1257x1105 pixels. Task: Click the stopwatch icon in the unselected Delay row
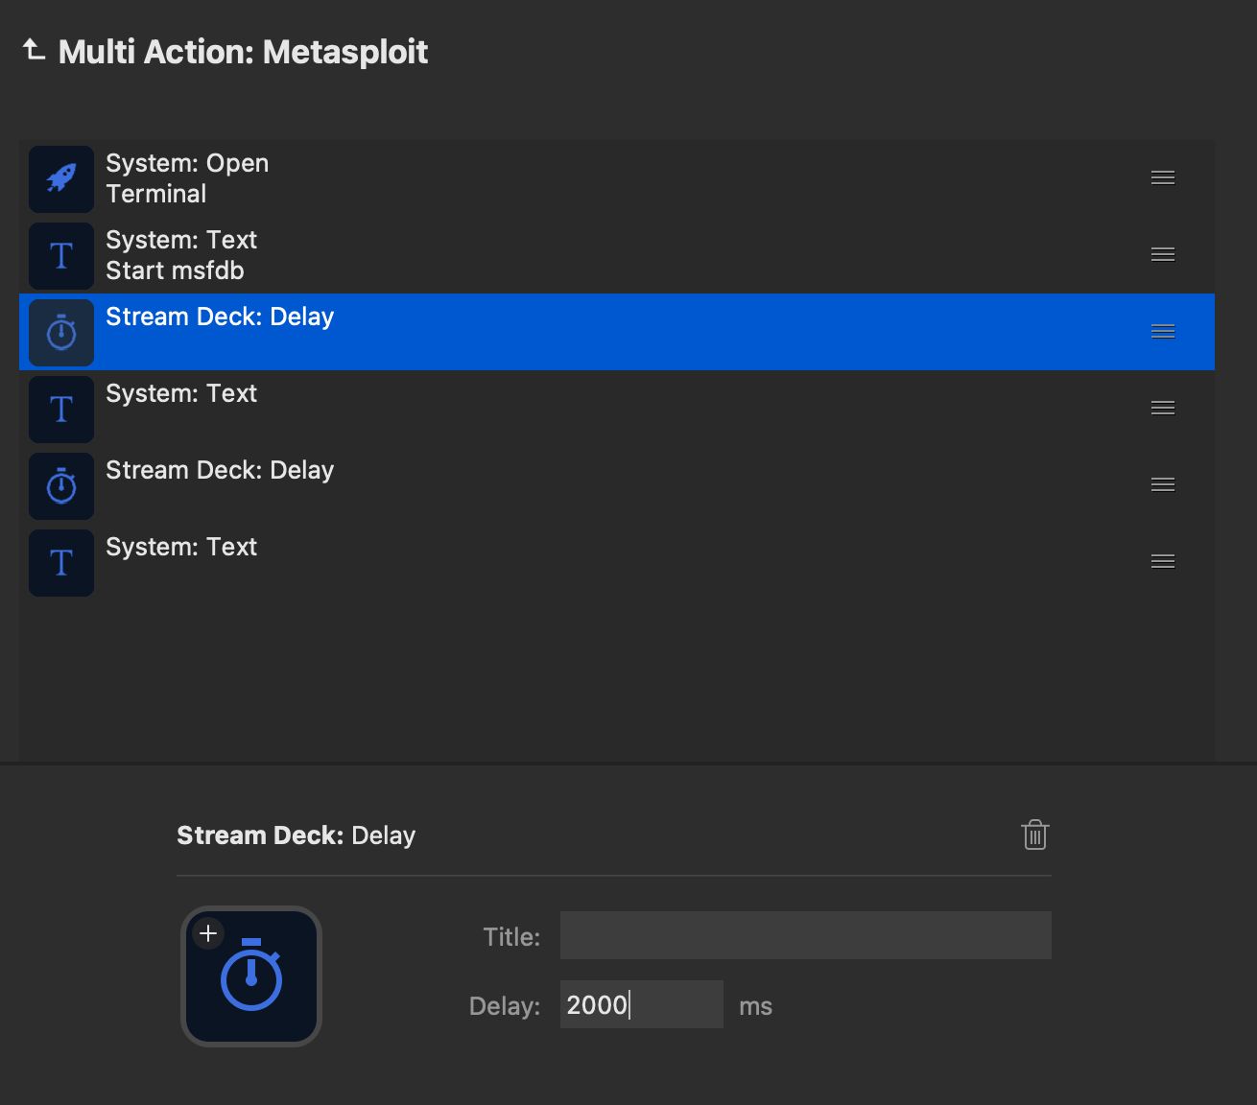61,485
